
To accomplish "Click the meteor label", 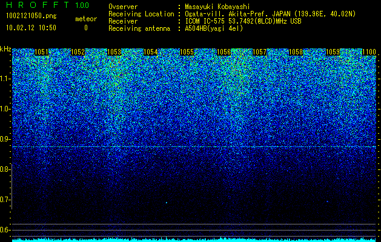I will point(86,19).
